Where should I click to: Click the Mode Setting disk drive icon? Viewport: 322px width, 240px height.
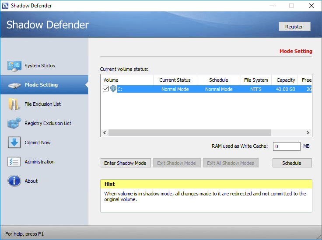(14, 85)
